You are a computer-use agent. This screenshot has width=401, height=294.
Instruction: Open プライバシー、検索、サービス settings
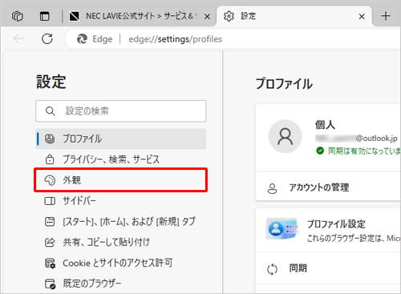pos(121,159)
